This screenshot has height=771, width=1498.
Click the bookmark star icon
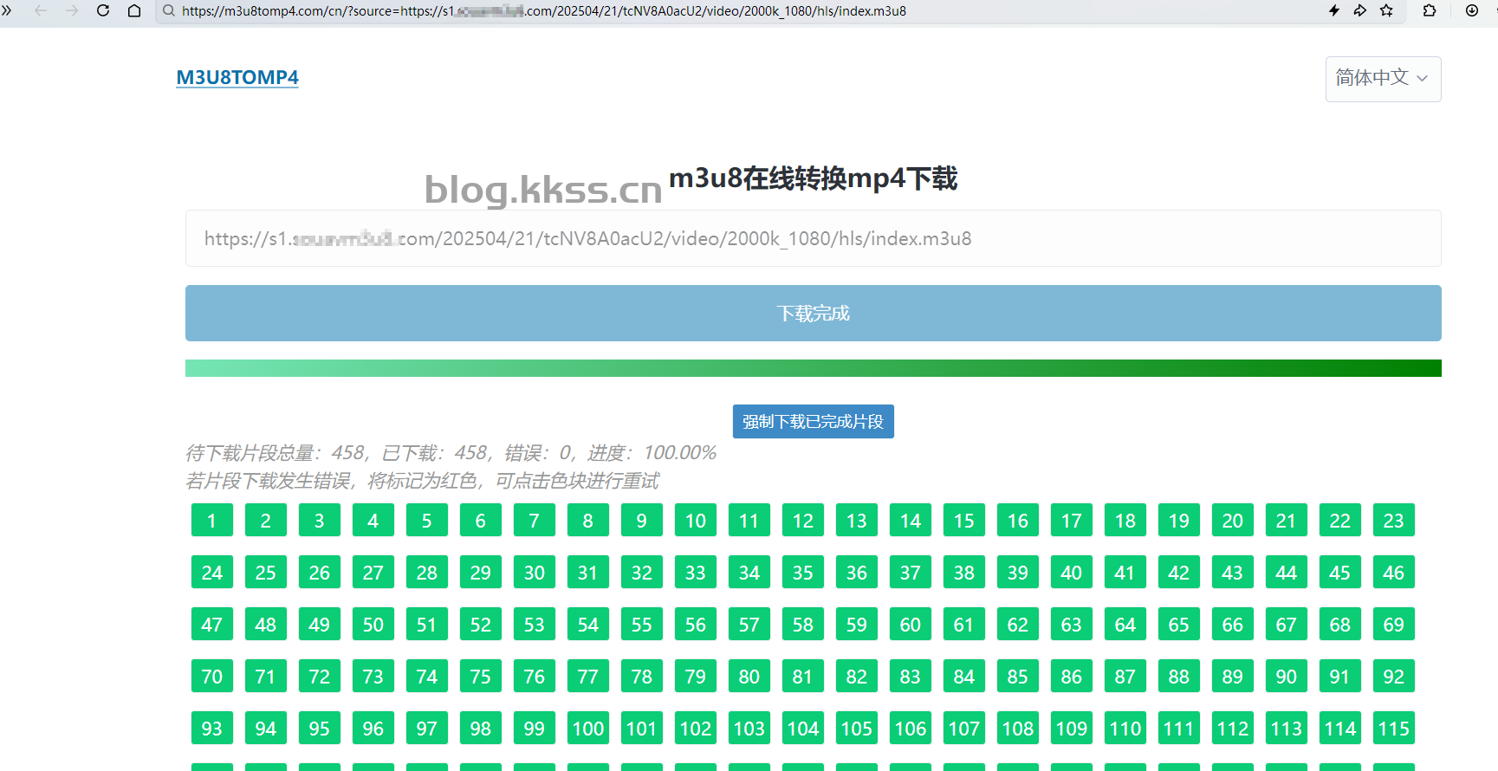pyautogui.click(x=1387, y=11)
